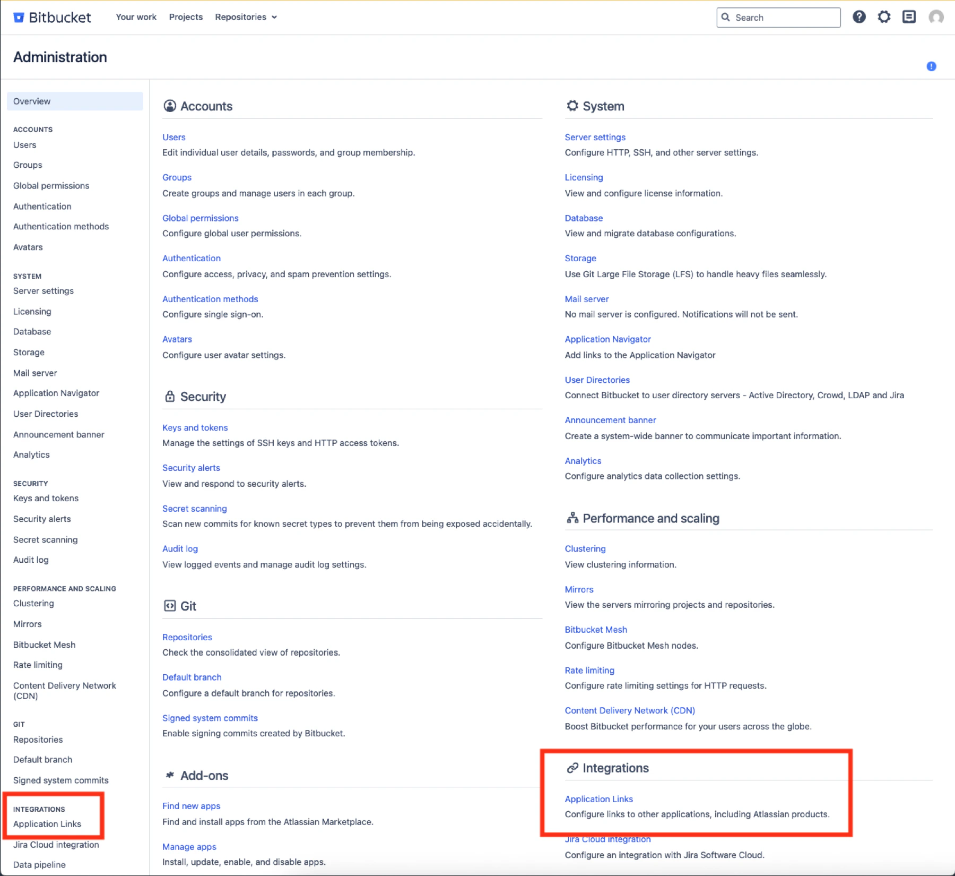
Task: Select Storage in the sidebar
Action: point(29,353)
